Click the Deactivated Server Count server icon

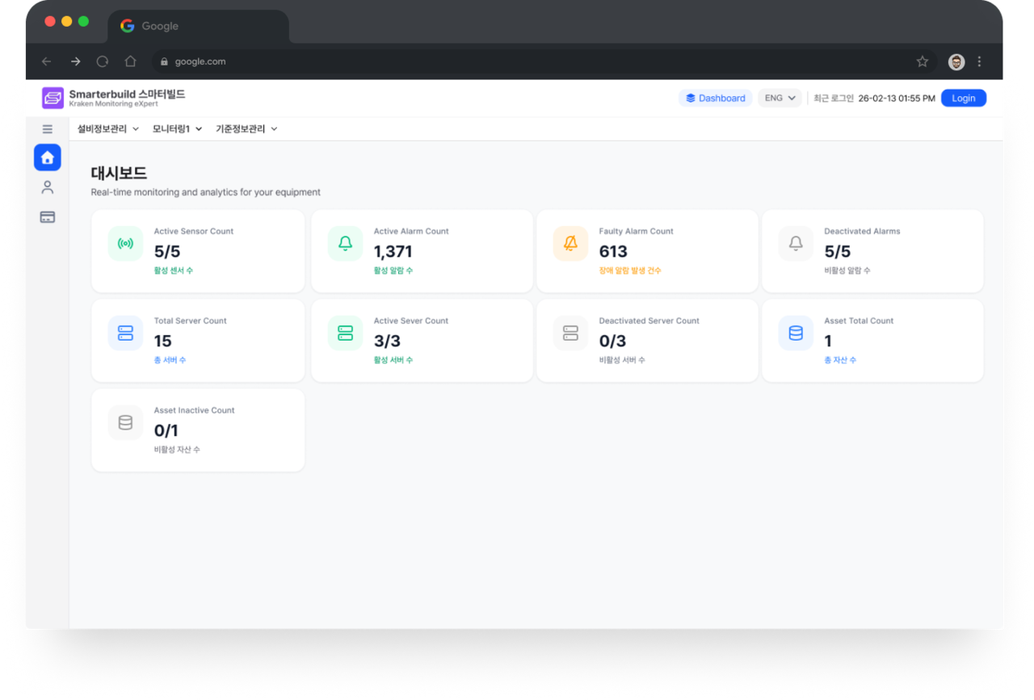(570, 333)
